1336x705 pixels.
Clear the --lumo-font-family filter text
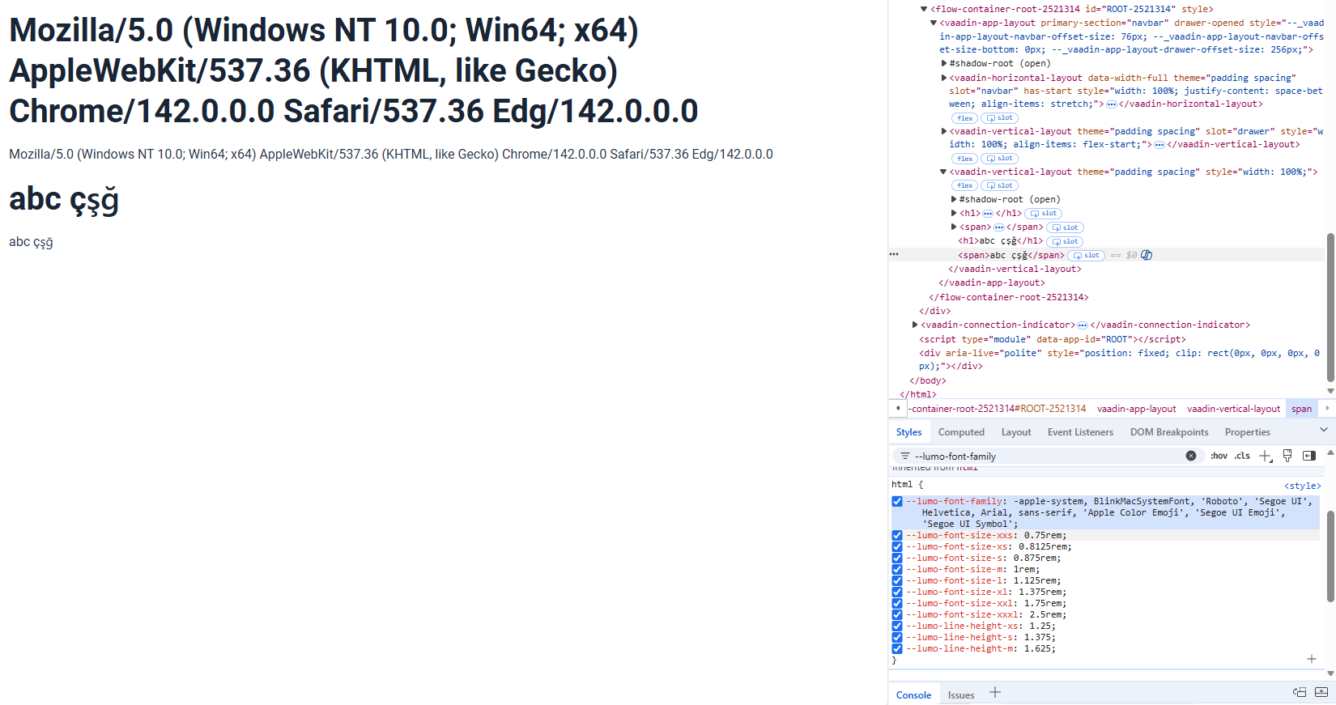coord(1190,456)
